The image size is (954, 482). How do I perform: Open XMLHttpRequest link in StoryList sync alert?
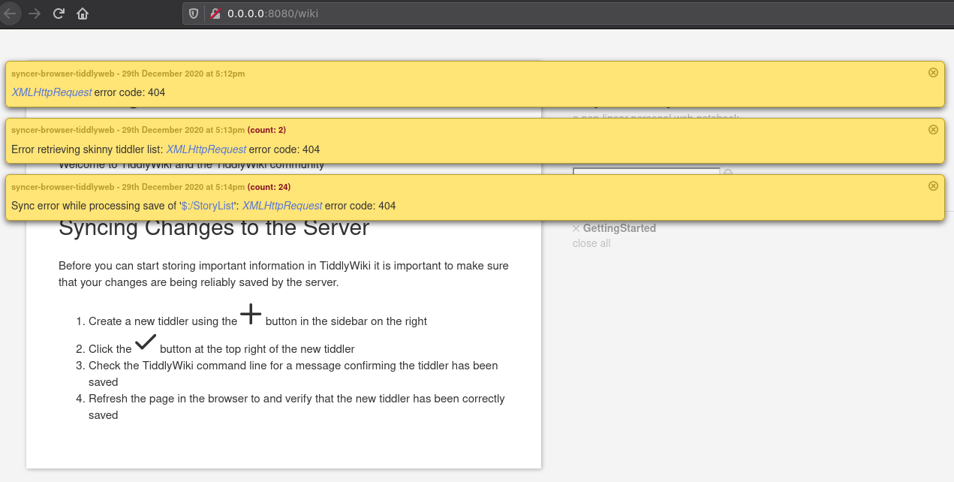(282, 206)
